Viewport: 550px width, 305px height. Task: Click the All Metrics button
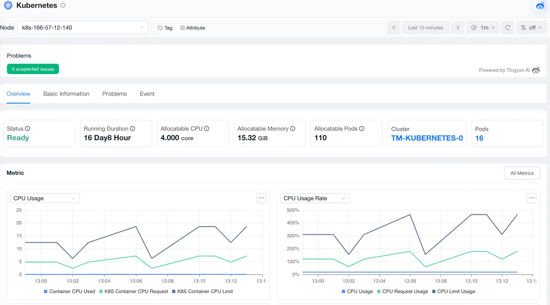[522, 173]
